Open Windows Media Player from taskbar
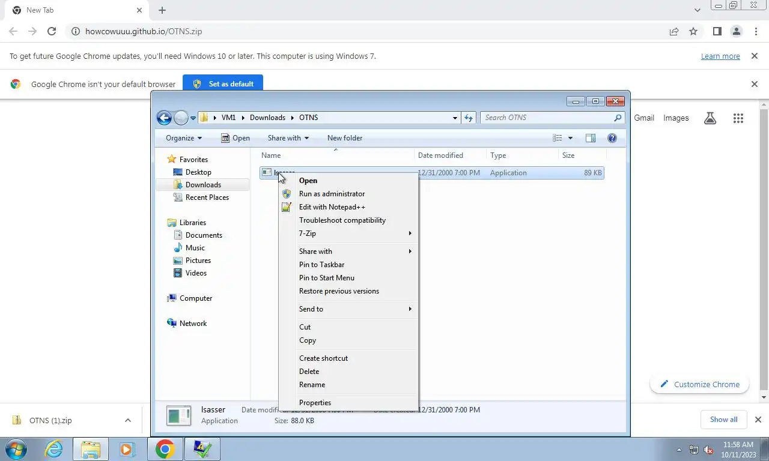 127,449
